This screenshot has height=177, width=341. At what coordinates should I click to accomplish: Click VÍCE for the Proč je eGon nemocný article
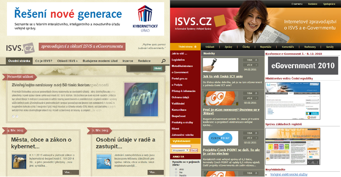point(251,98)
